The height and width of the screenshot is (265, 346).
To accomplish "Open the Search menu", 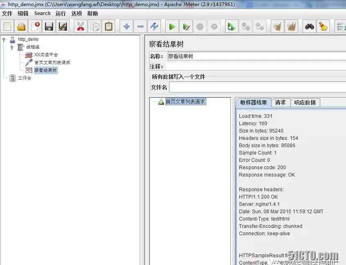I will coord(42,13).
